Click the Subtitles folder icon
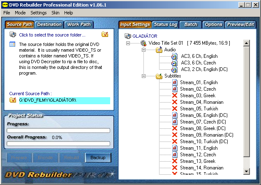Image resolution: width=261 pixels, height=185 pixels. tap(159, 76)
